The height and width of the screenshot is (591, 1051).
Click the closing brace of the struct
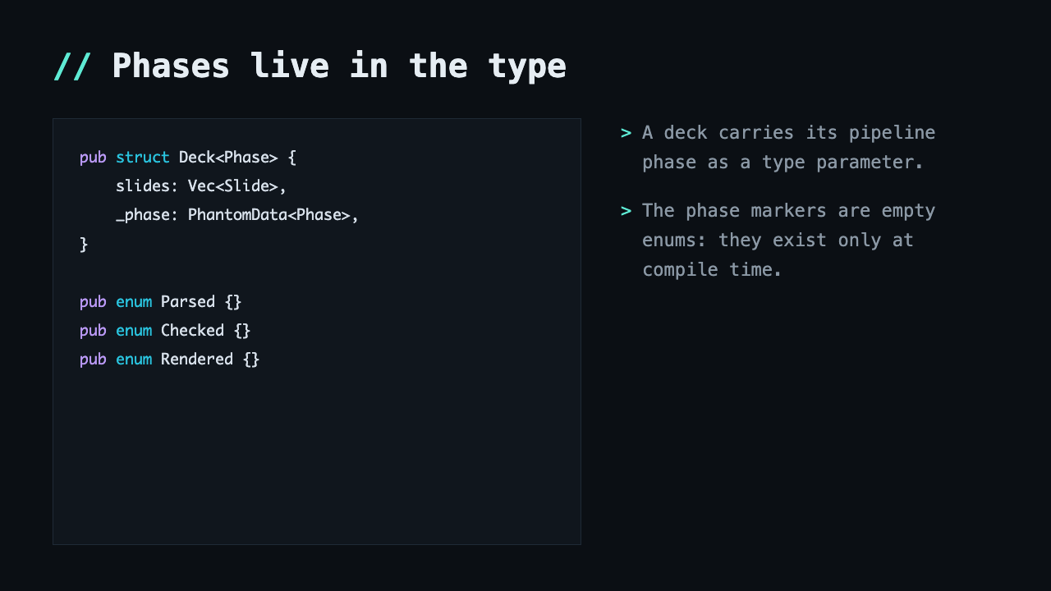click(84, 244)
